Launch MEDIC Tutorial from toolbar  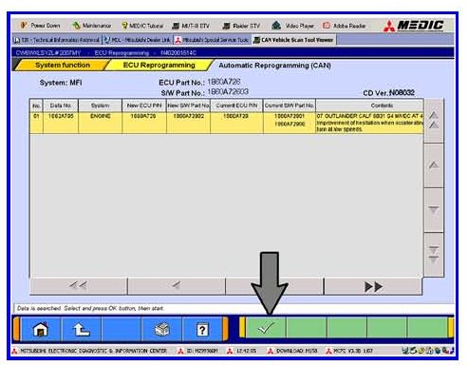coord(142,26)
